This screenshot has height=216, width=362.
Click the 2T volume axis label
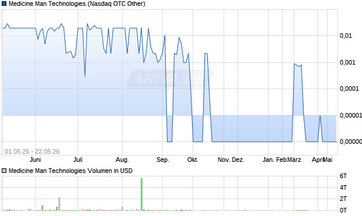tap(343, 199)
